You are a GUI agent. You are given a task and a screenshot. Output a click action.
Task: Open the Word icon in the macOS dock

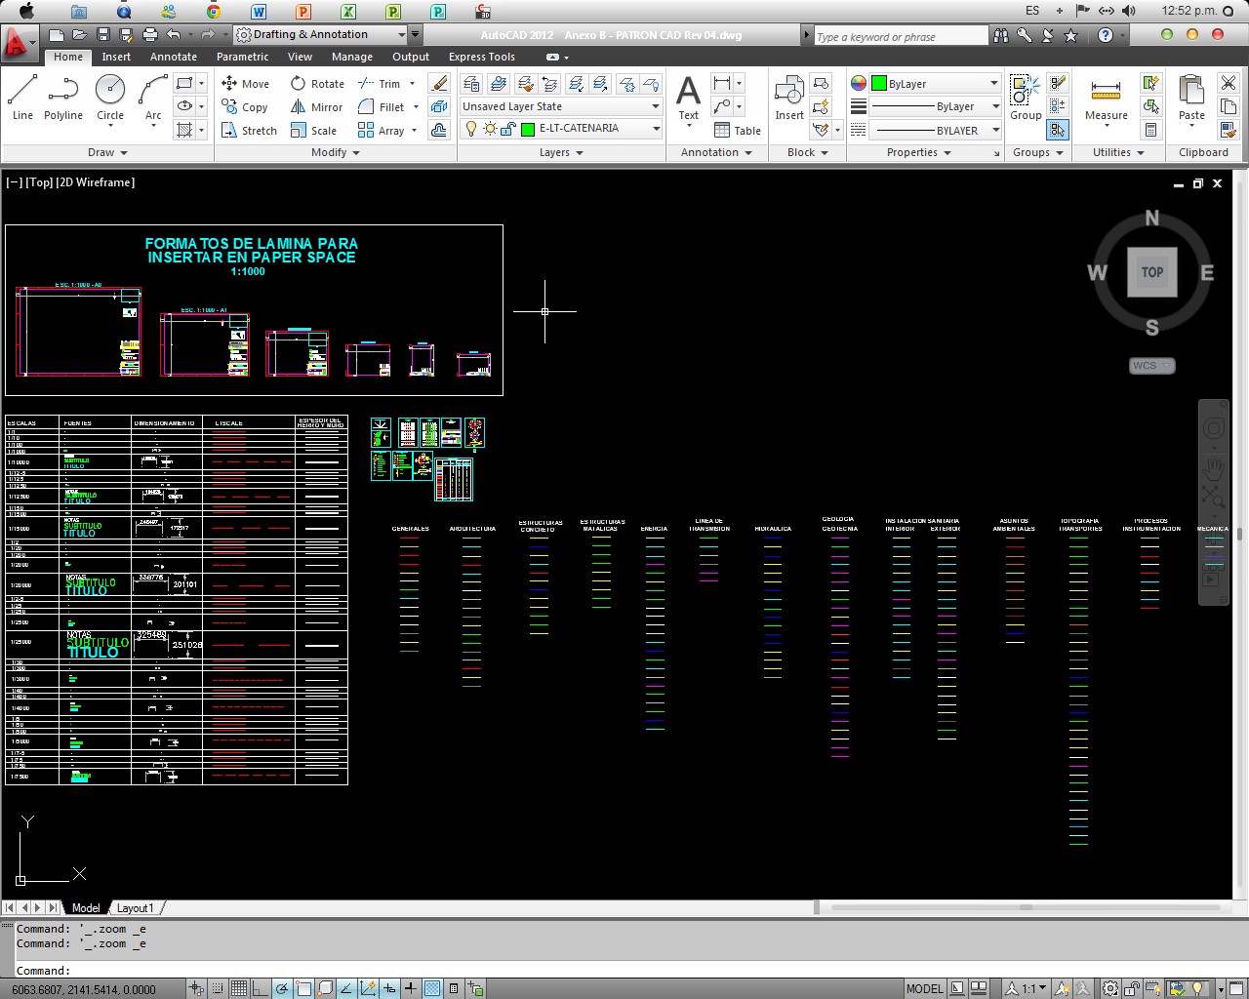click(259, 12)
